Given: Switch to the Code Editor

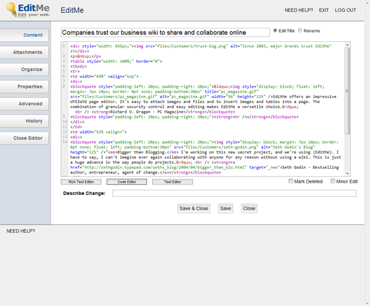Looking at the screenshot, I should tap(126, 182).
